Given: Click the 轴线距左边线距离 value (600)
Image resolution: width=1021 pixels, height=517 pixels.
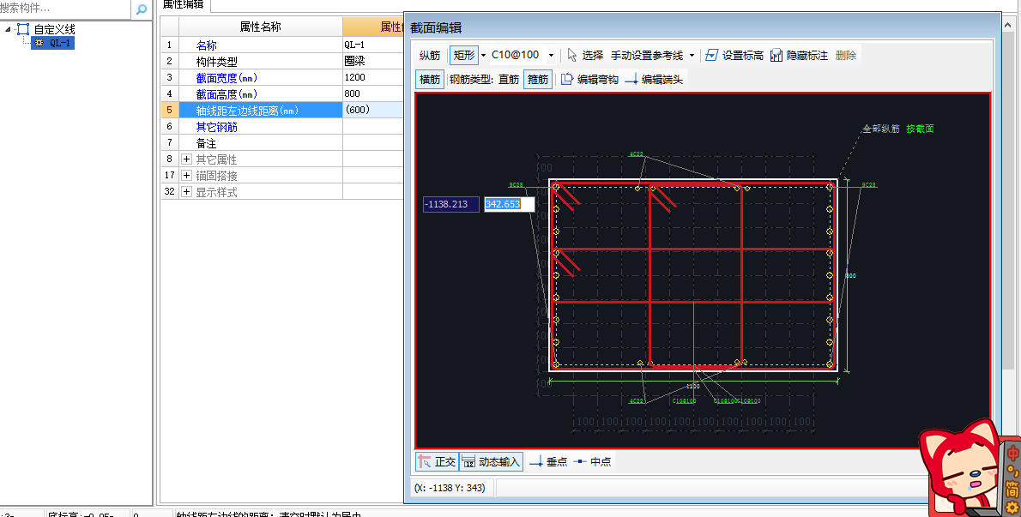Looking at the screenshot, I should 373,110.
